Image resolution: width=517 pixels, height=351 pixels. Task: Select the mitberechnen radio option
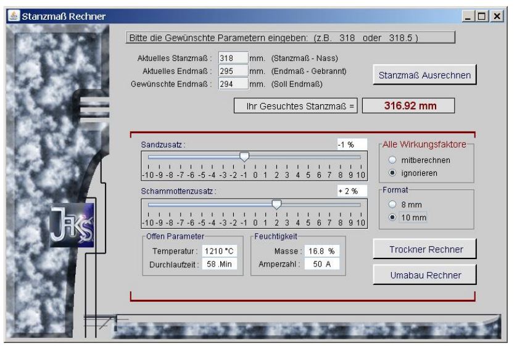pyautogui.click(x=392, y=160)
